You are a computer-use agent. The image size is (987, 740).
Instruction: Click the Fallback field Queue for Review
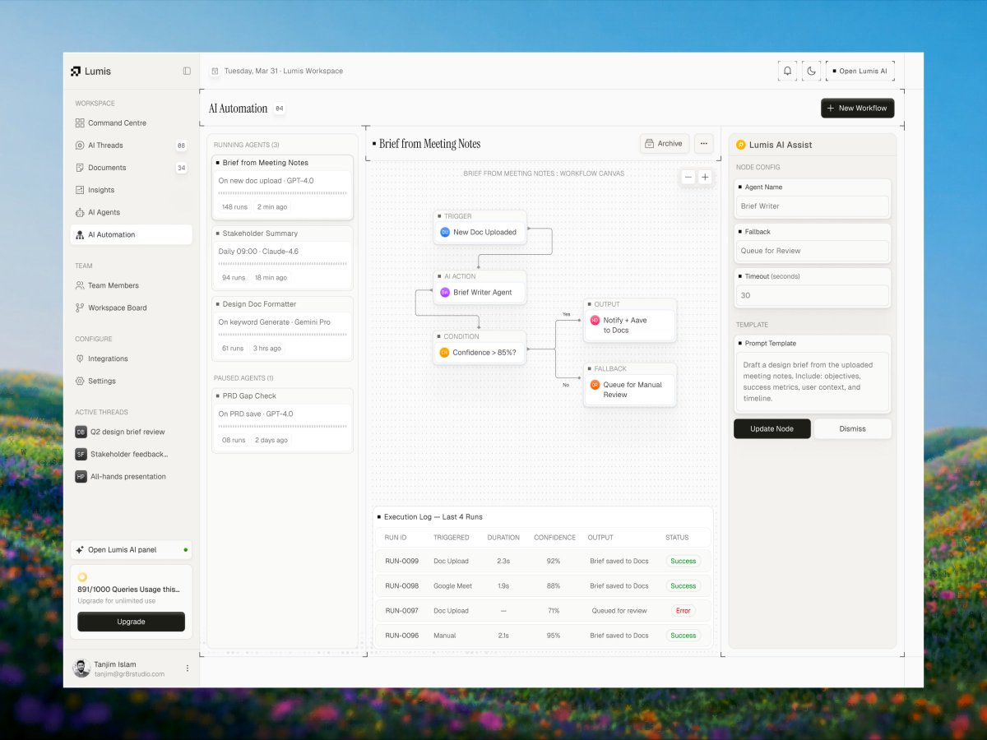point(812,251)
